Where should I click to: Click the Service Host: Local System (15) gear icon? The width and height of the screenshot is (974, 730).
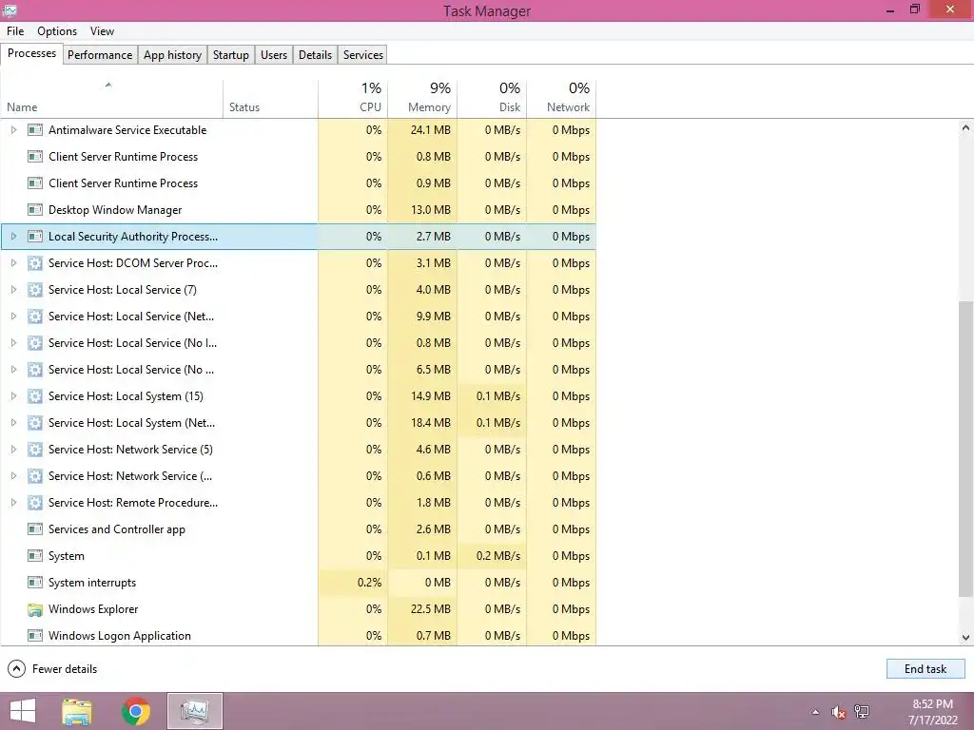point(35,396)
